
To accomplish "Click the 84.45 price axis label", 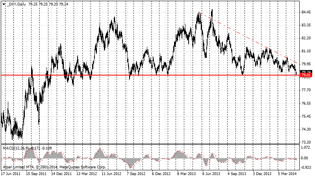I will tap(306, 12).
